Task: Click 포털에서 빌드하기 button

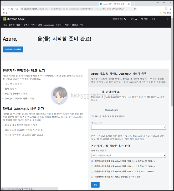Action: tap(13, 49)
